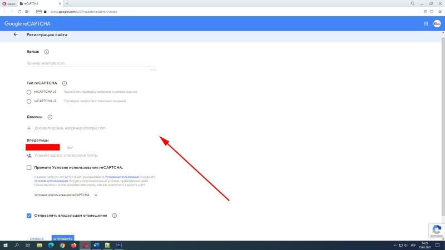The width and height of the screenshot is (445, 250).
Task: Open the info icon next to Домены
Action: (50, 117)
